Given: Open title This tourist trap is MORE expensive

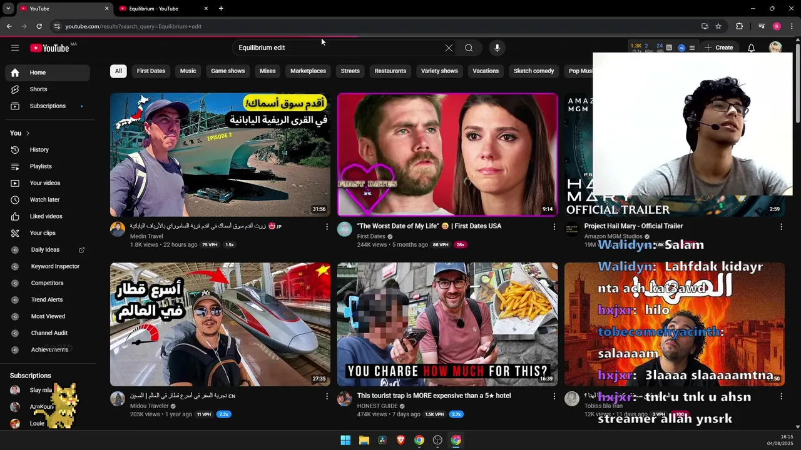Looking at the screenshot, I should pos(434,396).
